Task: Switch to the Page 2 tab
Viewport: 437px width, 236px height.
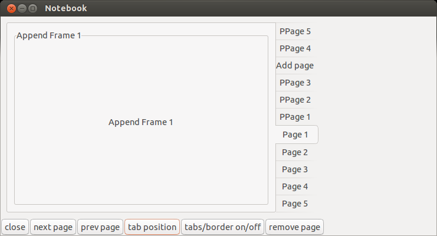Action: 295,152
